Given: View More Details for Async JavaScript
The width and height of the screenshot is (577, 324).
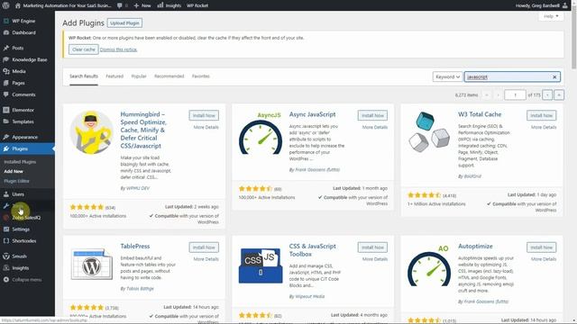Looking at the screenshot, I should pyautogui.click(x=375, y=127).
